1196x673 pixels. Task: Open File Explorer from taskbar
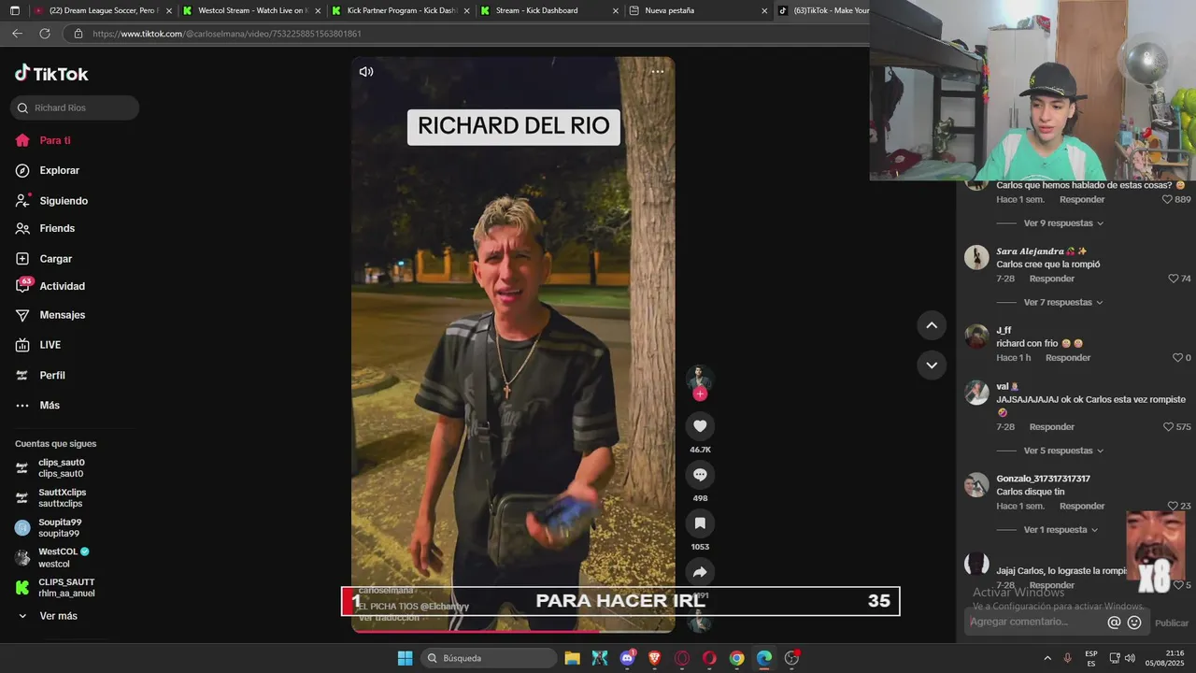(572, 658)
